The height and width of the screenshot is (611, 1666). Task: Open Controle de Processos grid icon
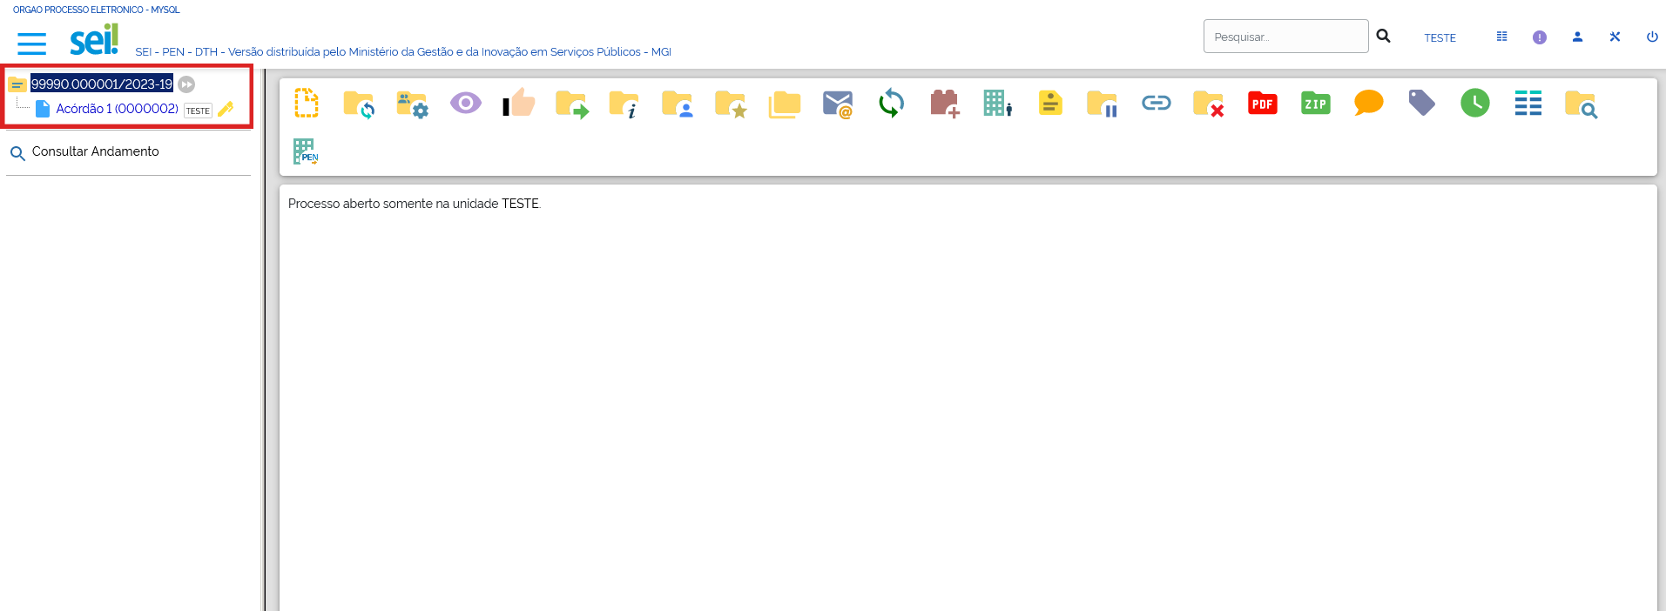1502,37
